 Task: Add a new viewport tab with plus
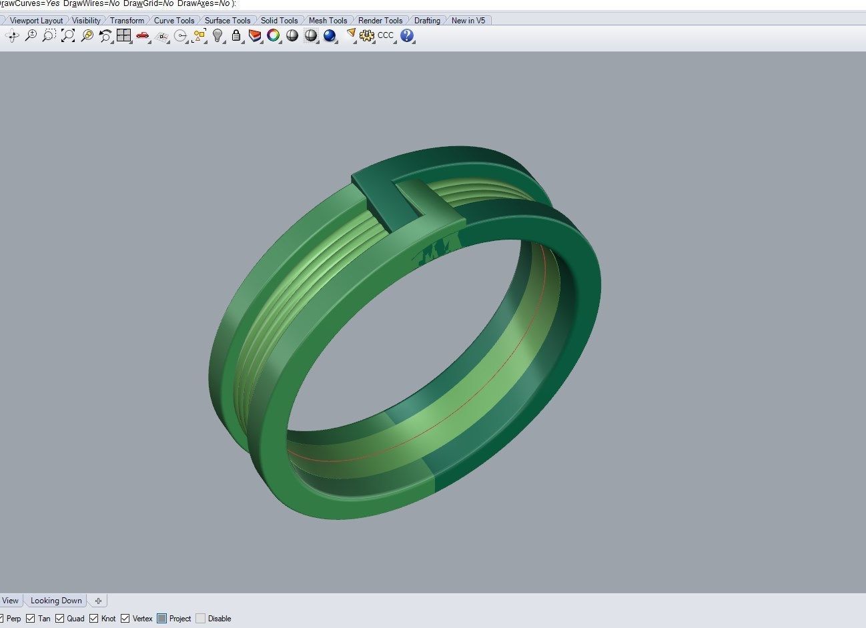[98, 601]
